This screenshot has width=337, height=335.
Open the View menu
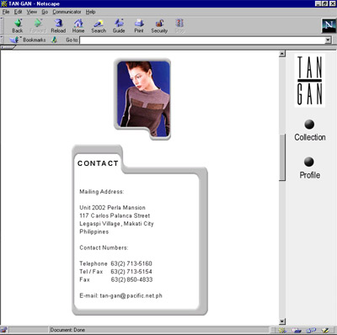[32, 12]
